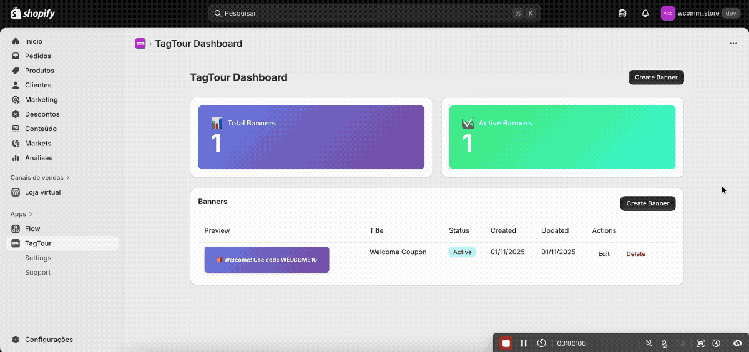Click the Flow app icon
The width and height of the screenshot is (749, 352).
click(16, 228)
